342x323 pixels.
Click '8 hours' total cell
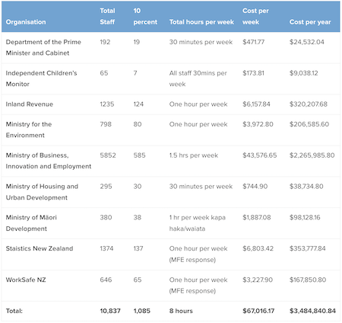tap(181, 311)
